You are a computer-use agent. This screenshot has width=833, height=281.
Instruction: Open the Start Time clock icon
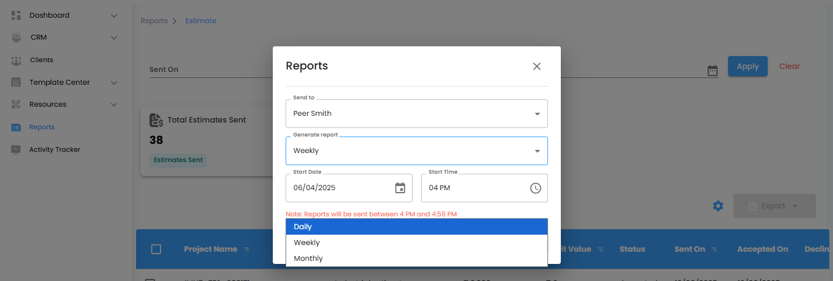click(535, 188)
